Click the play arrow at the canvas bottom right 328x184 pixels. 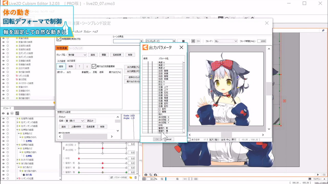click(318, 175)
